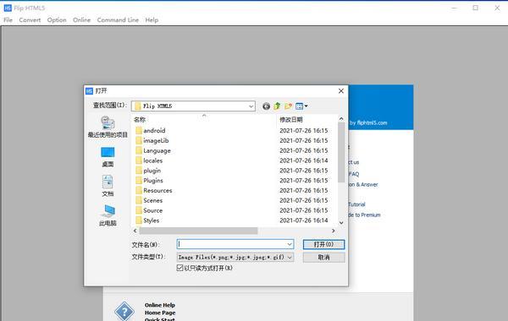This screenshot has height=321, width=508.
Task: Toggle the open as read-only checkbox
Action: (x=179, y=268)
